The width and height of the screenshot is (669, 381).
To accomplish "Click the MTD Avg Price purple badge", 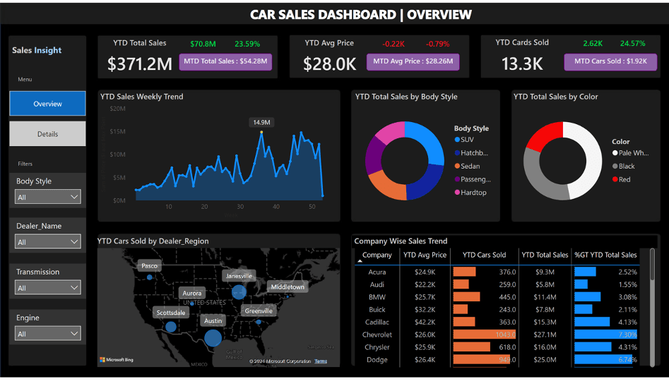I will [413, 61].
